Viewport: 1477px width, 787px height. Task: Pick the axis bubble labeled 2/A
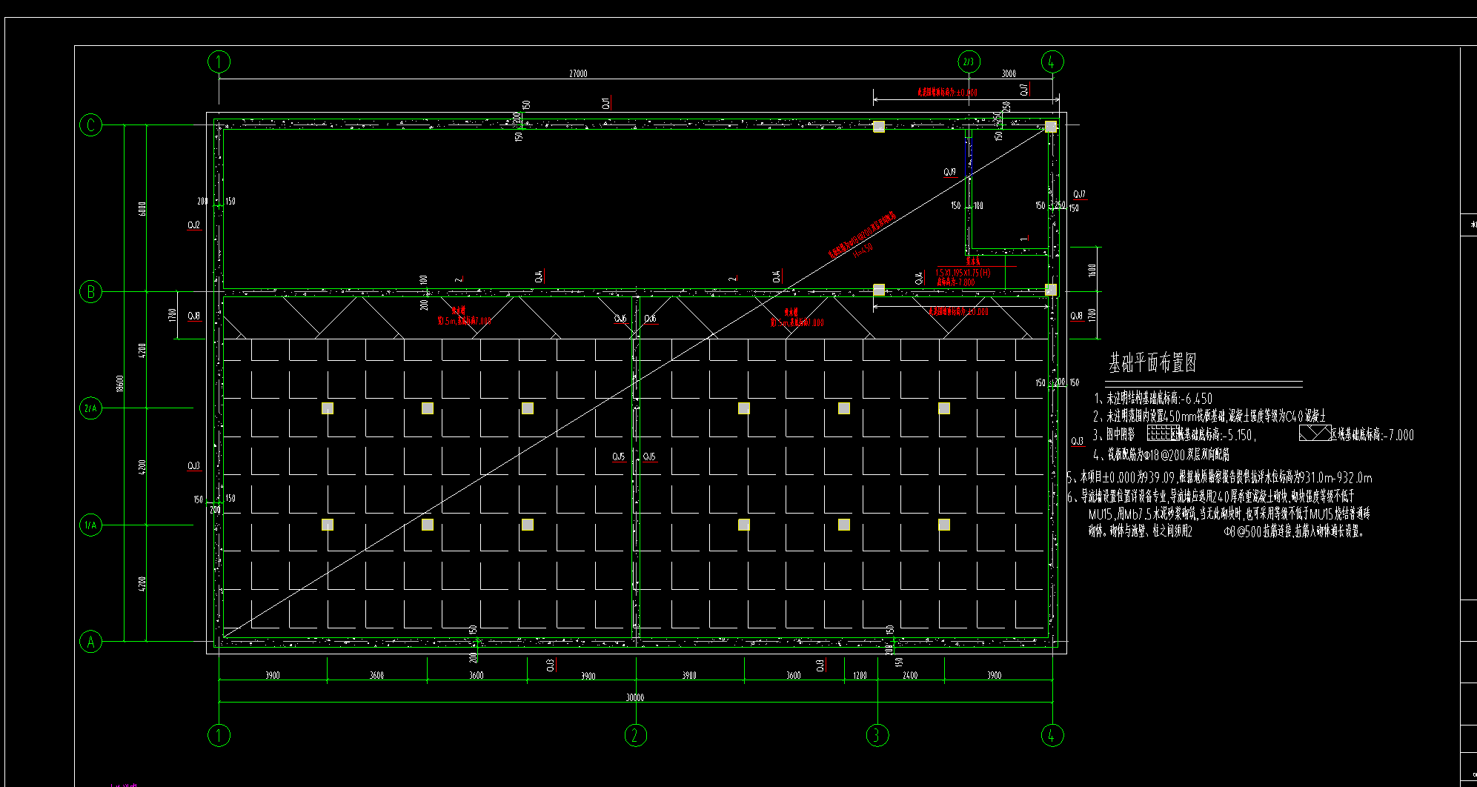(90, 408)
